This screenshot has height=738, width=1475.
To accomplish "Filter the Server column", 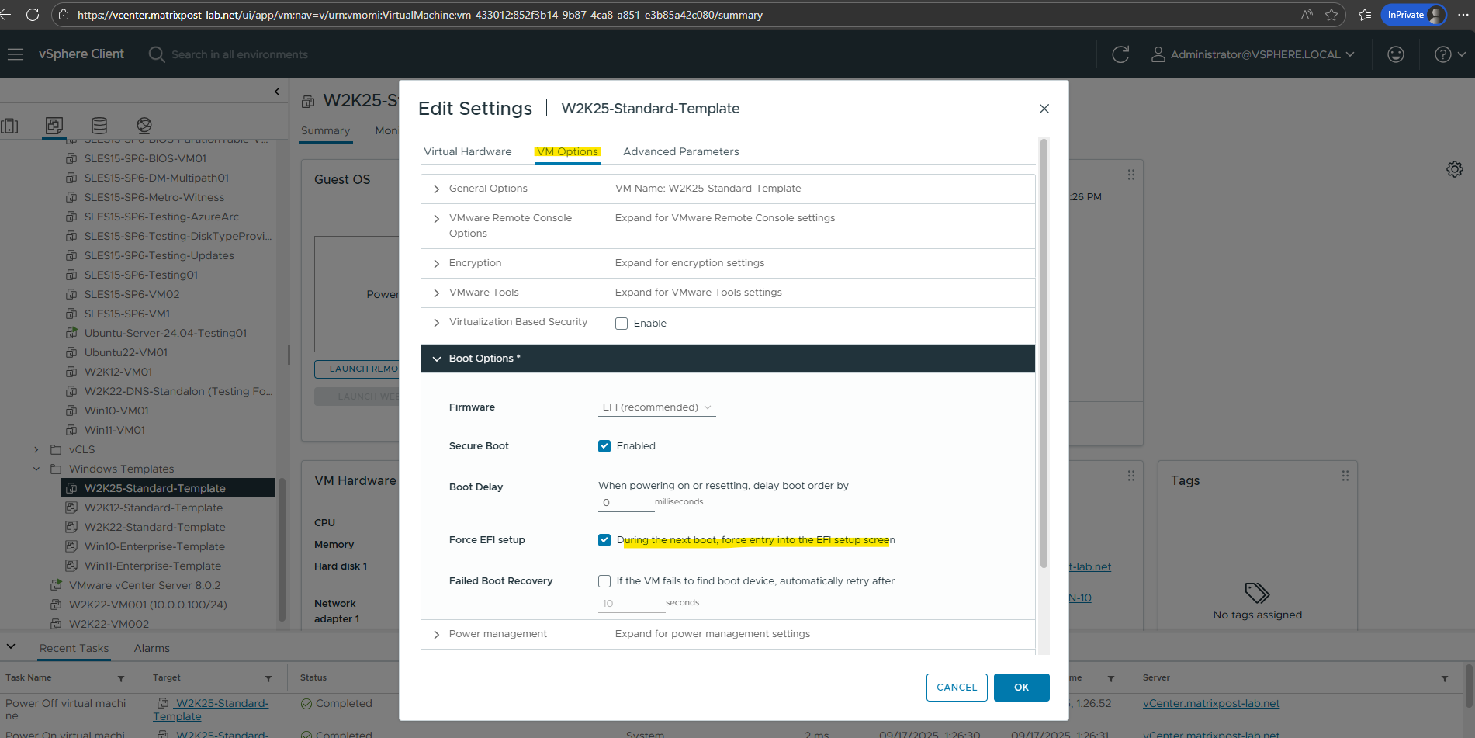I will tap(1445, 678).
